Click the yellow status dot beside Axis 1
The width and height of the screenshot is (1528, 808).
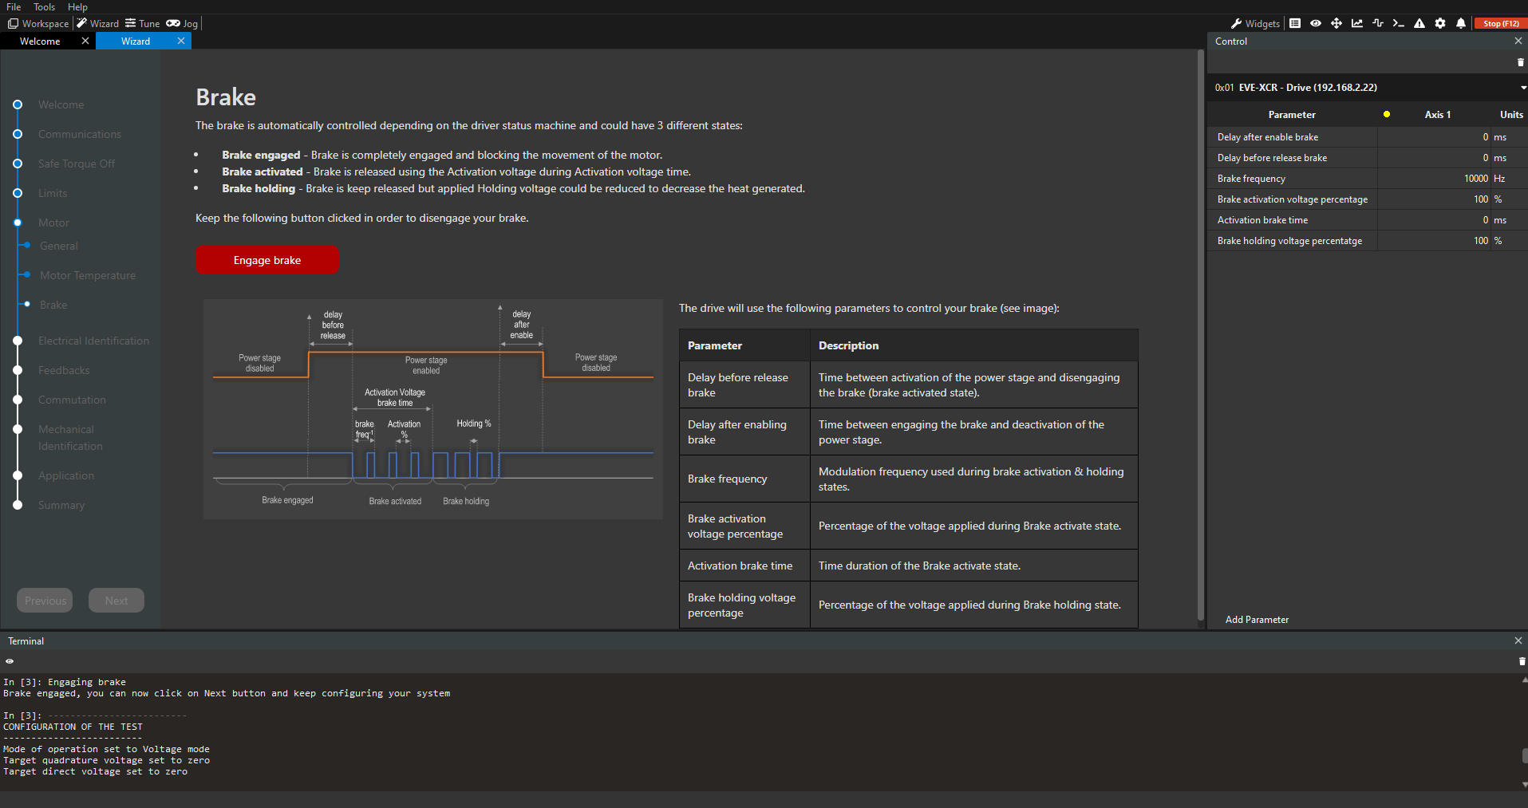click(1387, 114)
